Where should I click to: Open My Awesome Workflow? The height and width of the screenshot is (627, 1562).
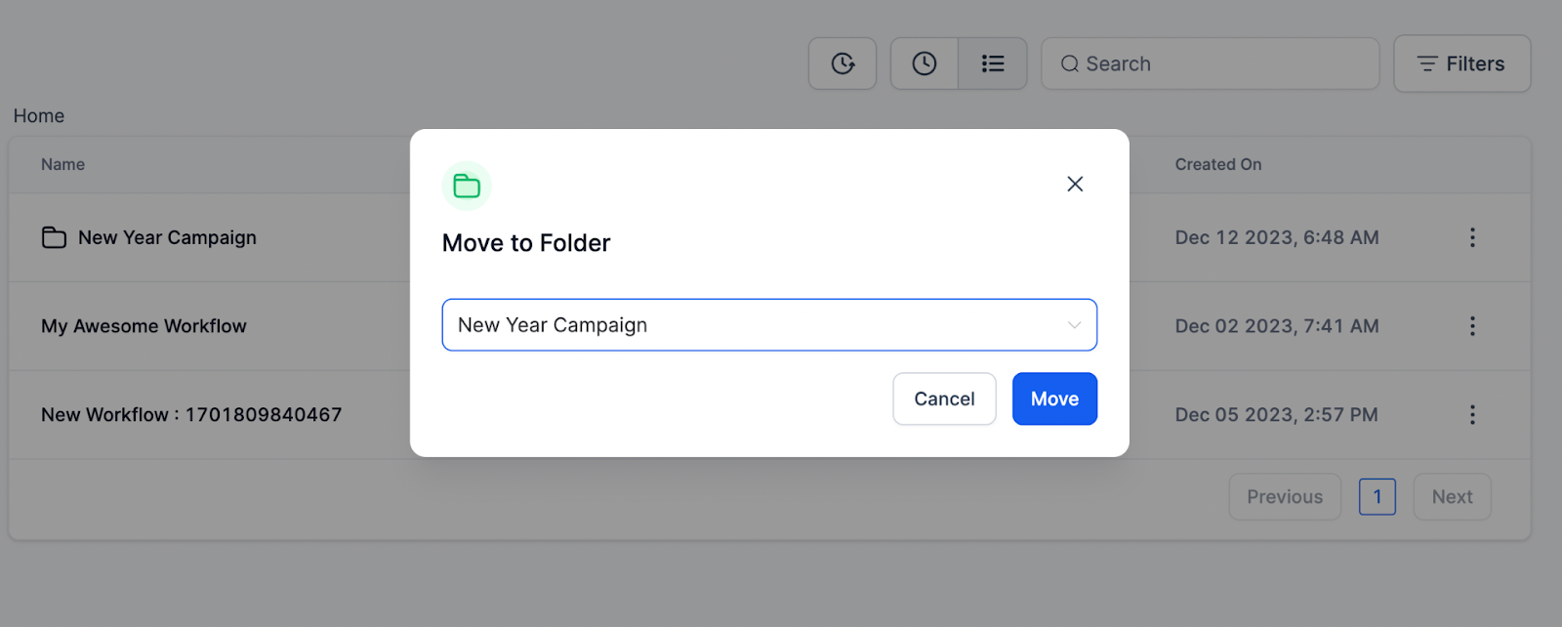coord(144,326)
